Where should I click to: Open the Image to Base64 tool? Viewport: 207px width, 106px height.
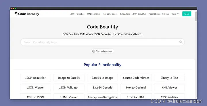pos(69,78)
